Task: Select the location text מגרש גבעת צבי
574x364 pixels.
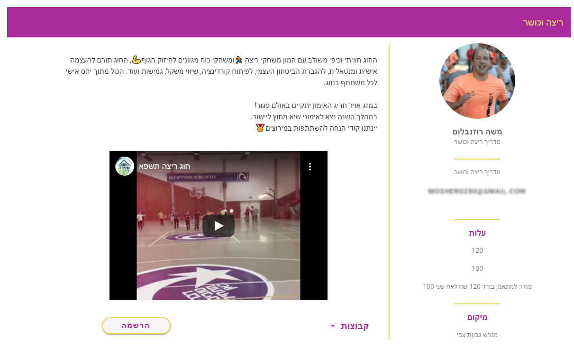Action: (x=477, y=335)
